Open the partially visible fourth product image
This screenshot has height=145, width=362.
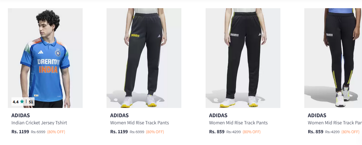click(333, 57)
